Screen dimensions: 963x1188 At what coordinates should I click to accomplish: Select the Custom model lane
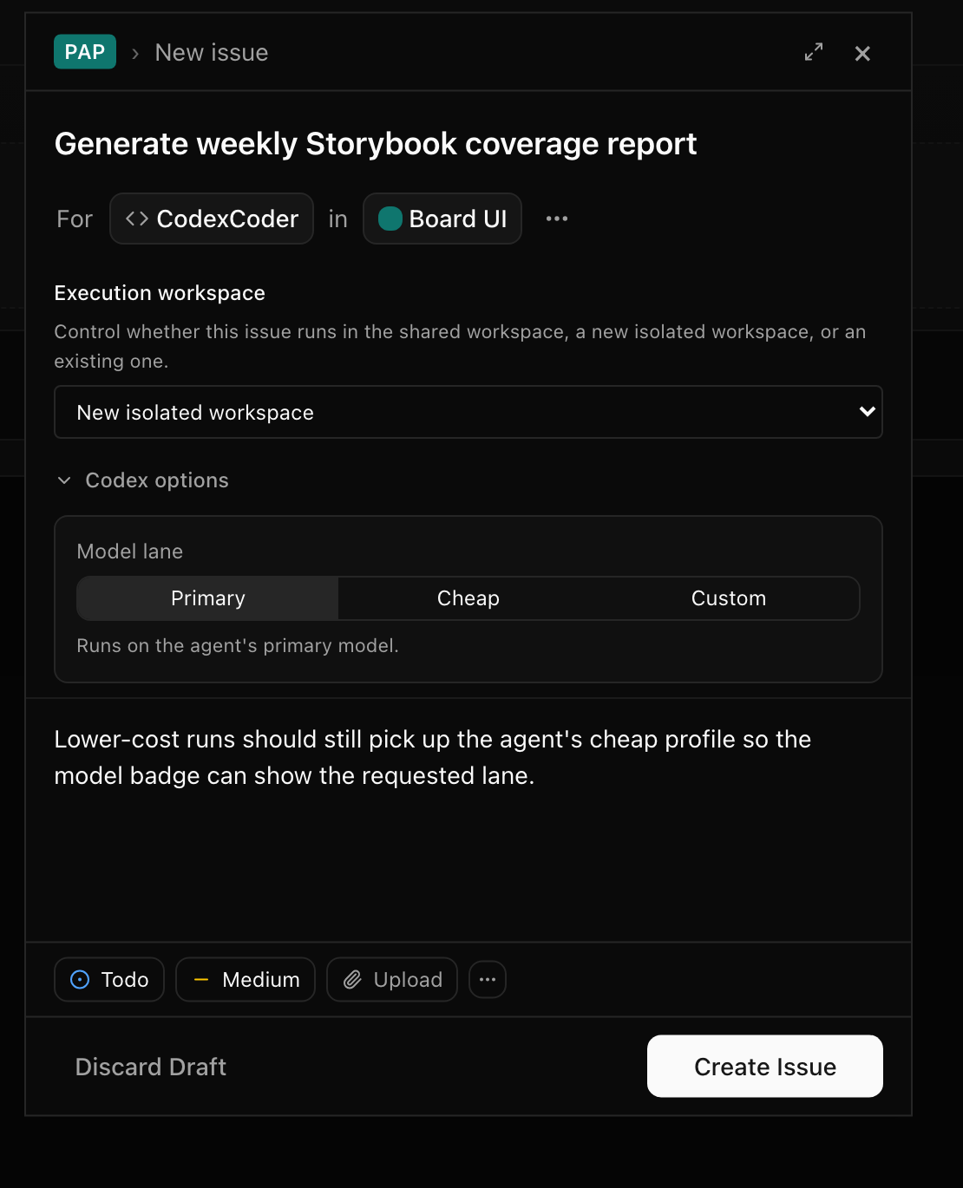click(729, 598)
